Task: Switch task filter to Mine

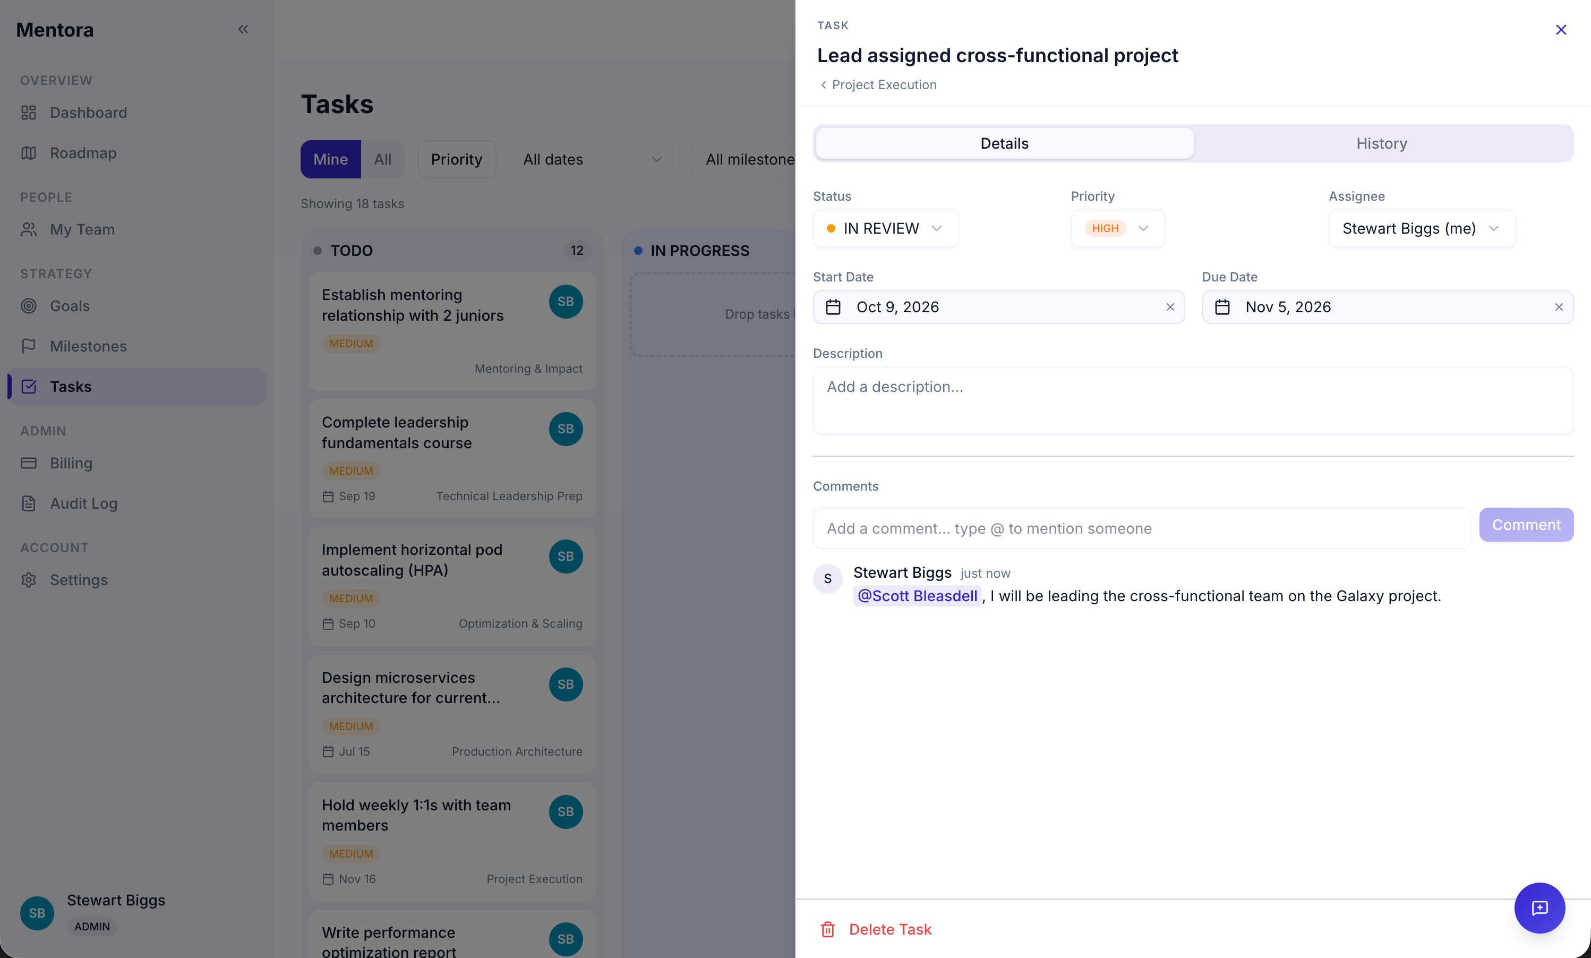Action: tap(330, 159)
